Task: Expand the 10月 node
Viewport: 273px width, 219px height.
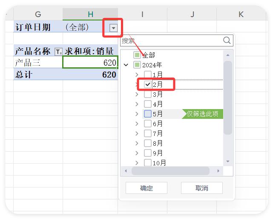Action: click(137, 163)
